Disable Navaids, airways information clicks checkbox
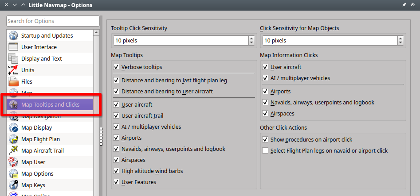 click(265, 102)
